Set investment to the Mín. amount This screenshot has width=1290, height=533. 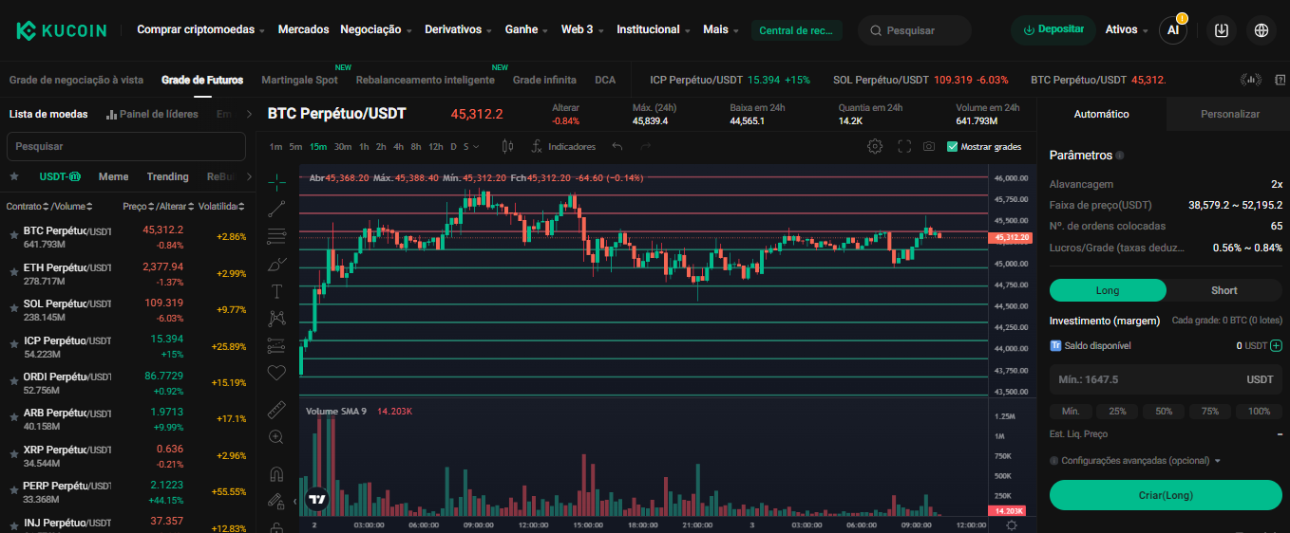[x=1071, y=412]
